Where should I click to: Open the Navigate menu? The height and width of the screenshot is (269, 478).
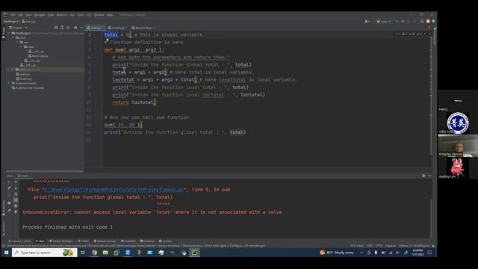tap(40, 15)
